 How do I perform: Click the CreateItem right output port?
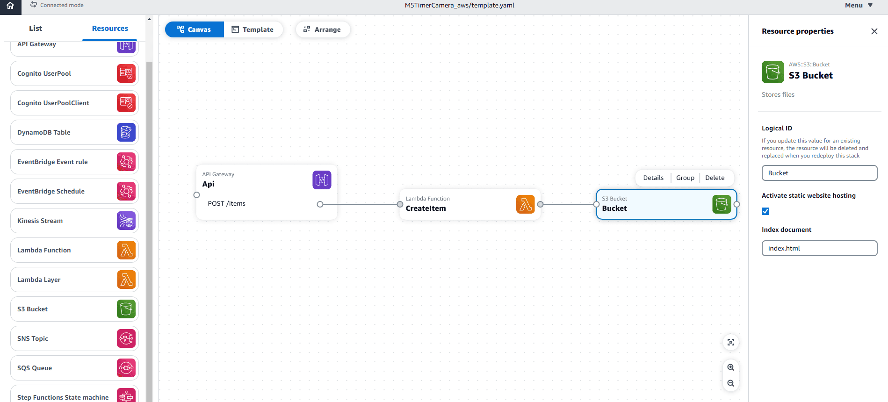[x=540, y=204]
